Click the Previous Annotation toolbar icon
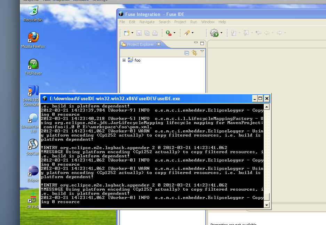The height and width of the screenshot is (225, 326). pyautogui.click(x=246, y=33)
